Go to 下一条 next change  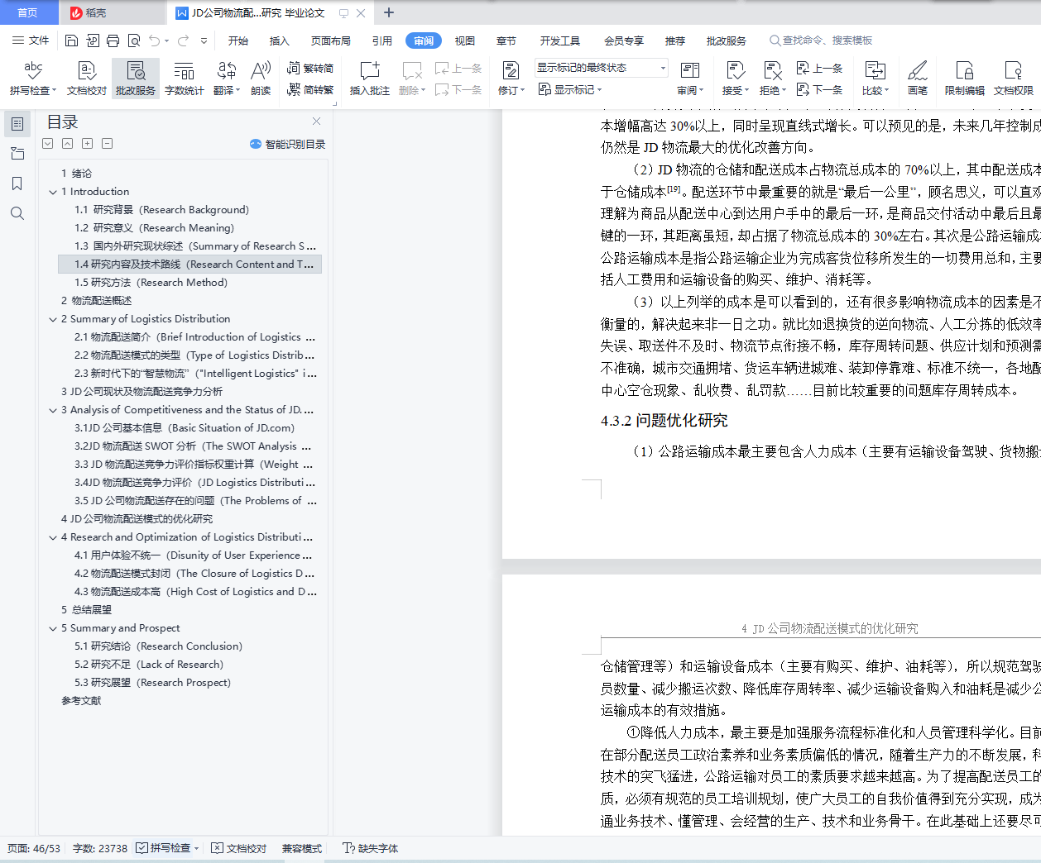819,89
